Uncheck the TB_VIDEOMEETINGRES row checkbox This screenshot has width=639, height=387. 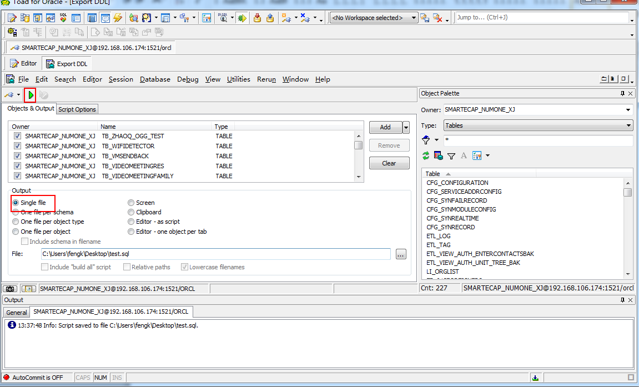[x=17, y=166]
